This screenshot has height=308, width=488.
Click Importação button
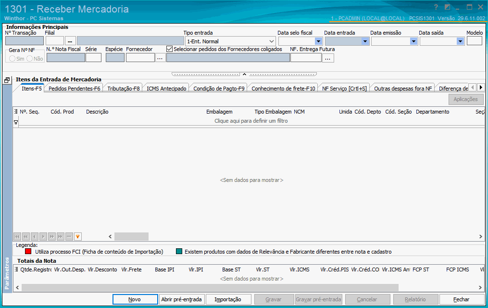228,299
